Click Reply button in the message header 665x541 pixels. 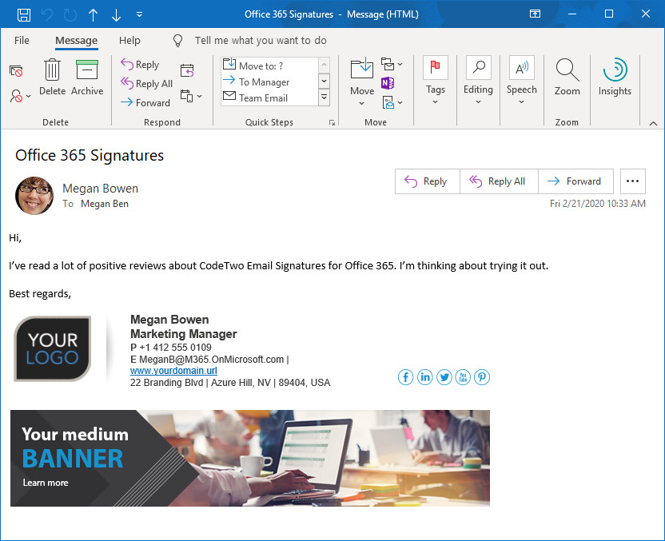(x=428, y=181)
